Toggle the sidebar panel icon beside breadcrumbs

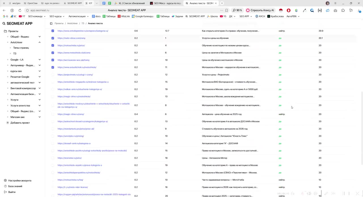pos(51,23)
